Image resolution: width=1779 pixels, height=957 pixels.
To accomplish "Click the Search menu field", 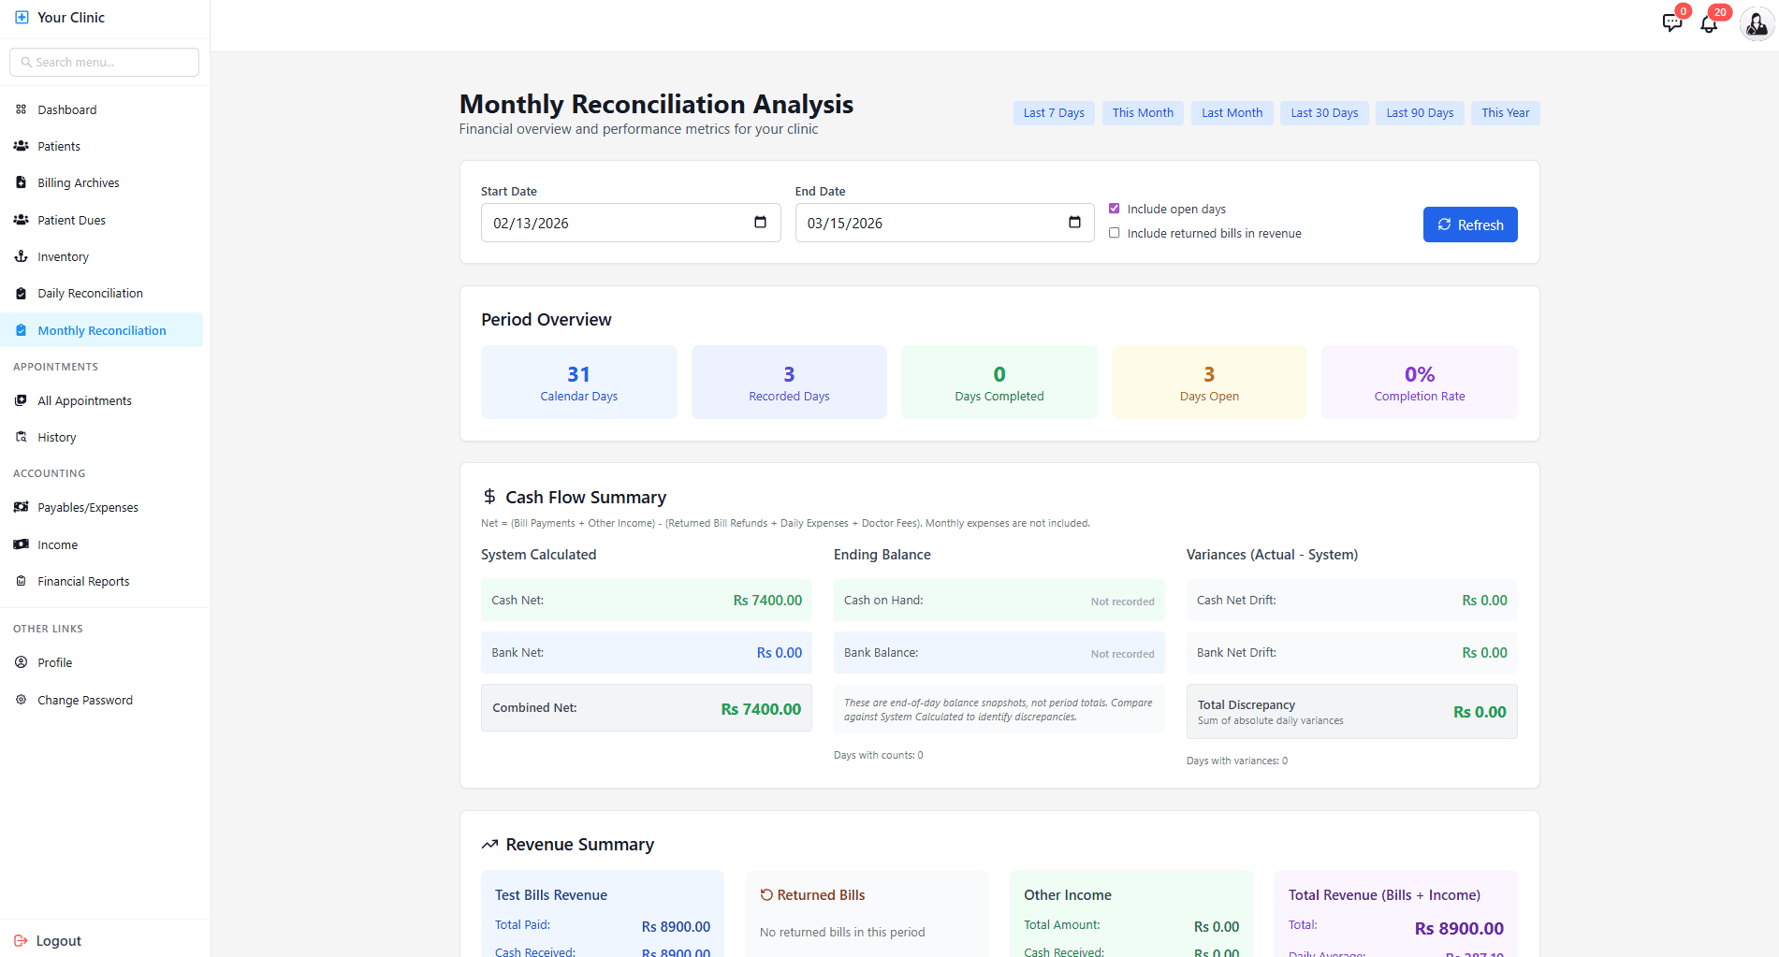I will pyautogui.click(x=104, y=62).
